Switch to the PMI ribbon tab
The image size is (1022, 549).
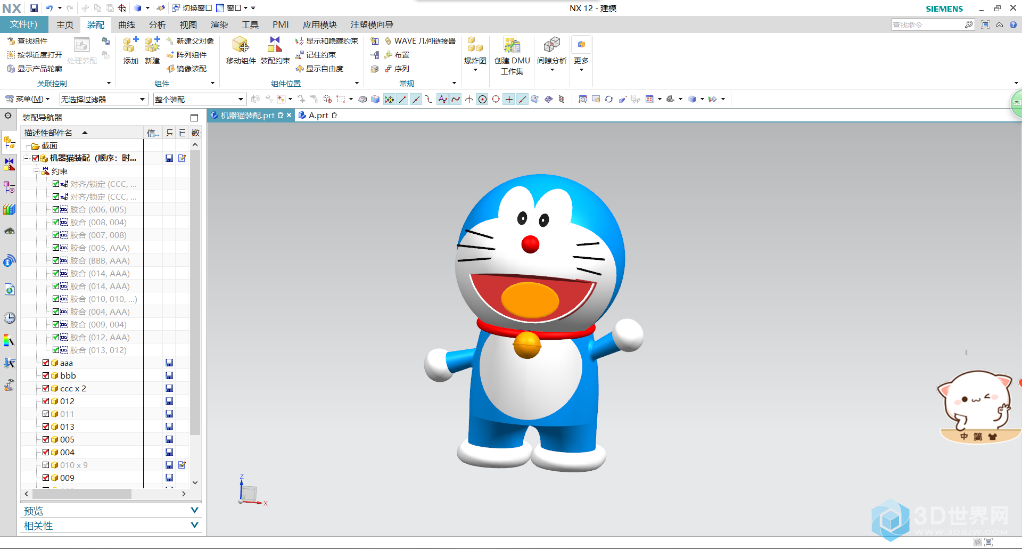point(281,24)
